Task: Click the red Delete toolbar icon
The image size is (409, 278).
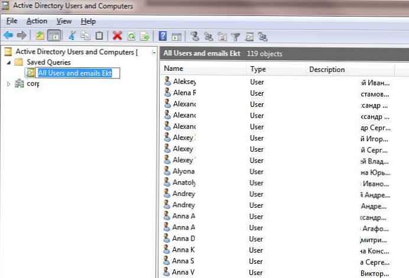Action: 117,36
